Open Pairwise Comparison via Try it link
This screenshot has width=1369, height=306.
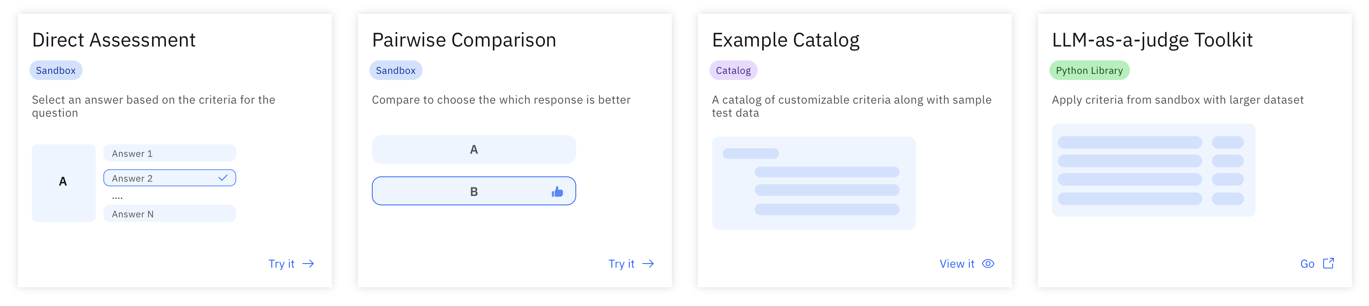click(x=621, y=264)
